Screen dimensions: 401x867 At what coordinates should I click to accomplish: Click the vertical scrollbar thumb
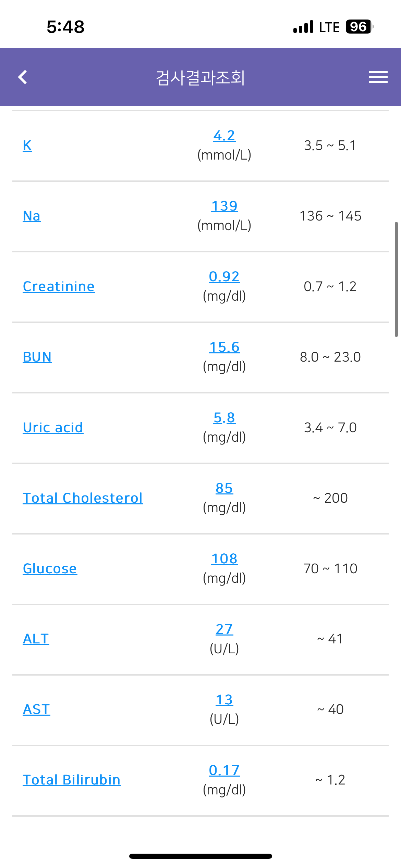[x=396, y=279]
